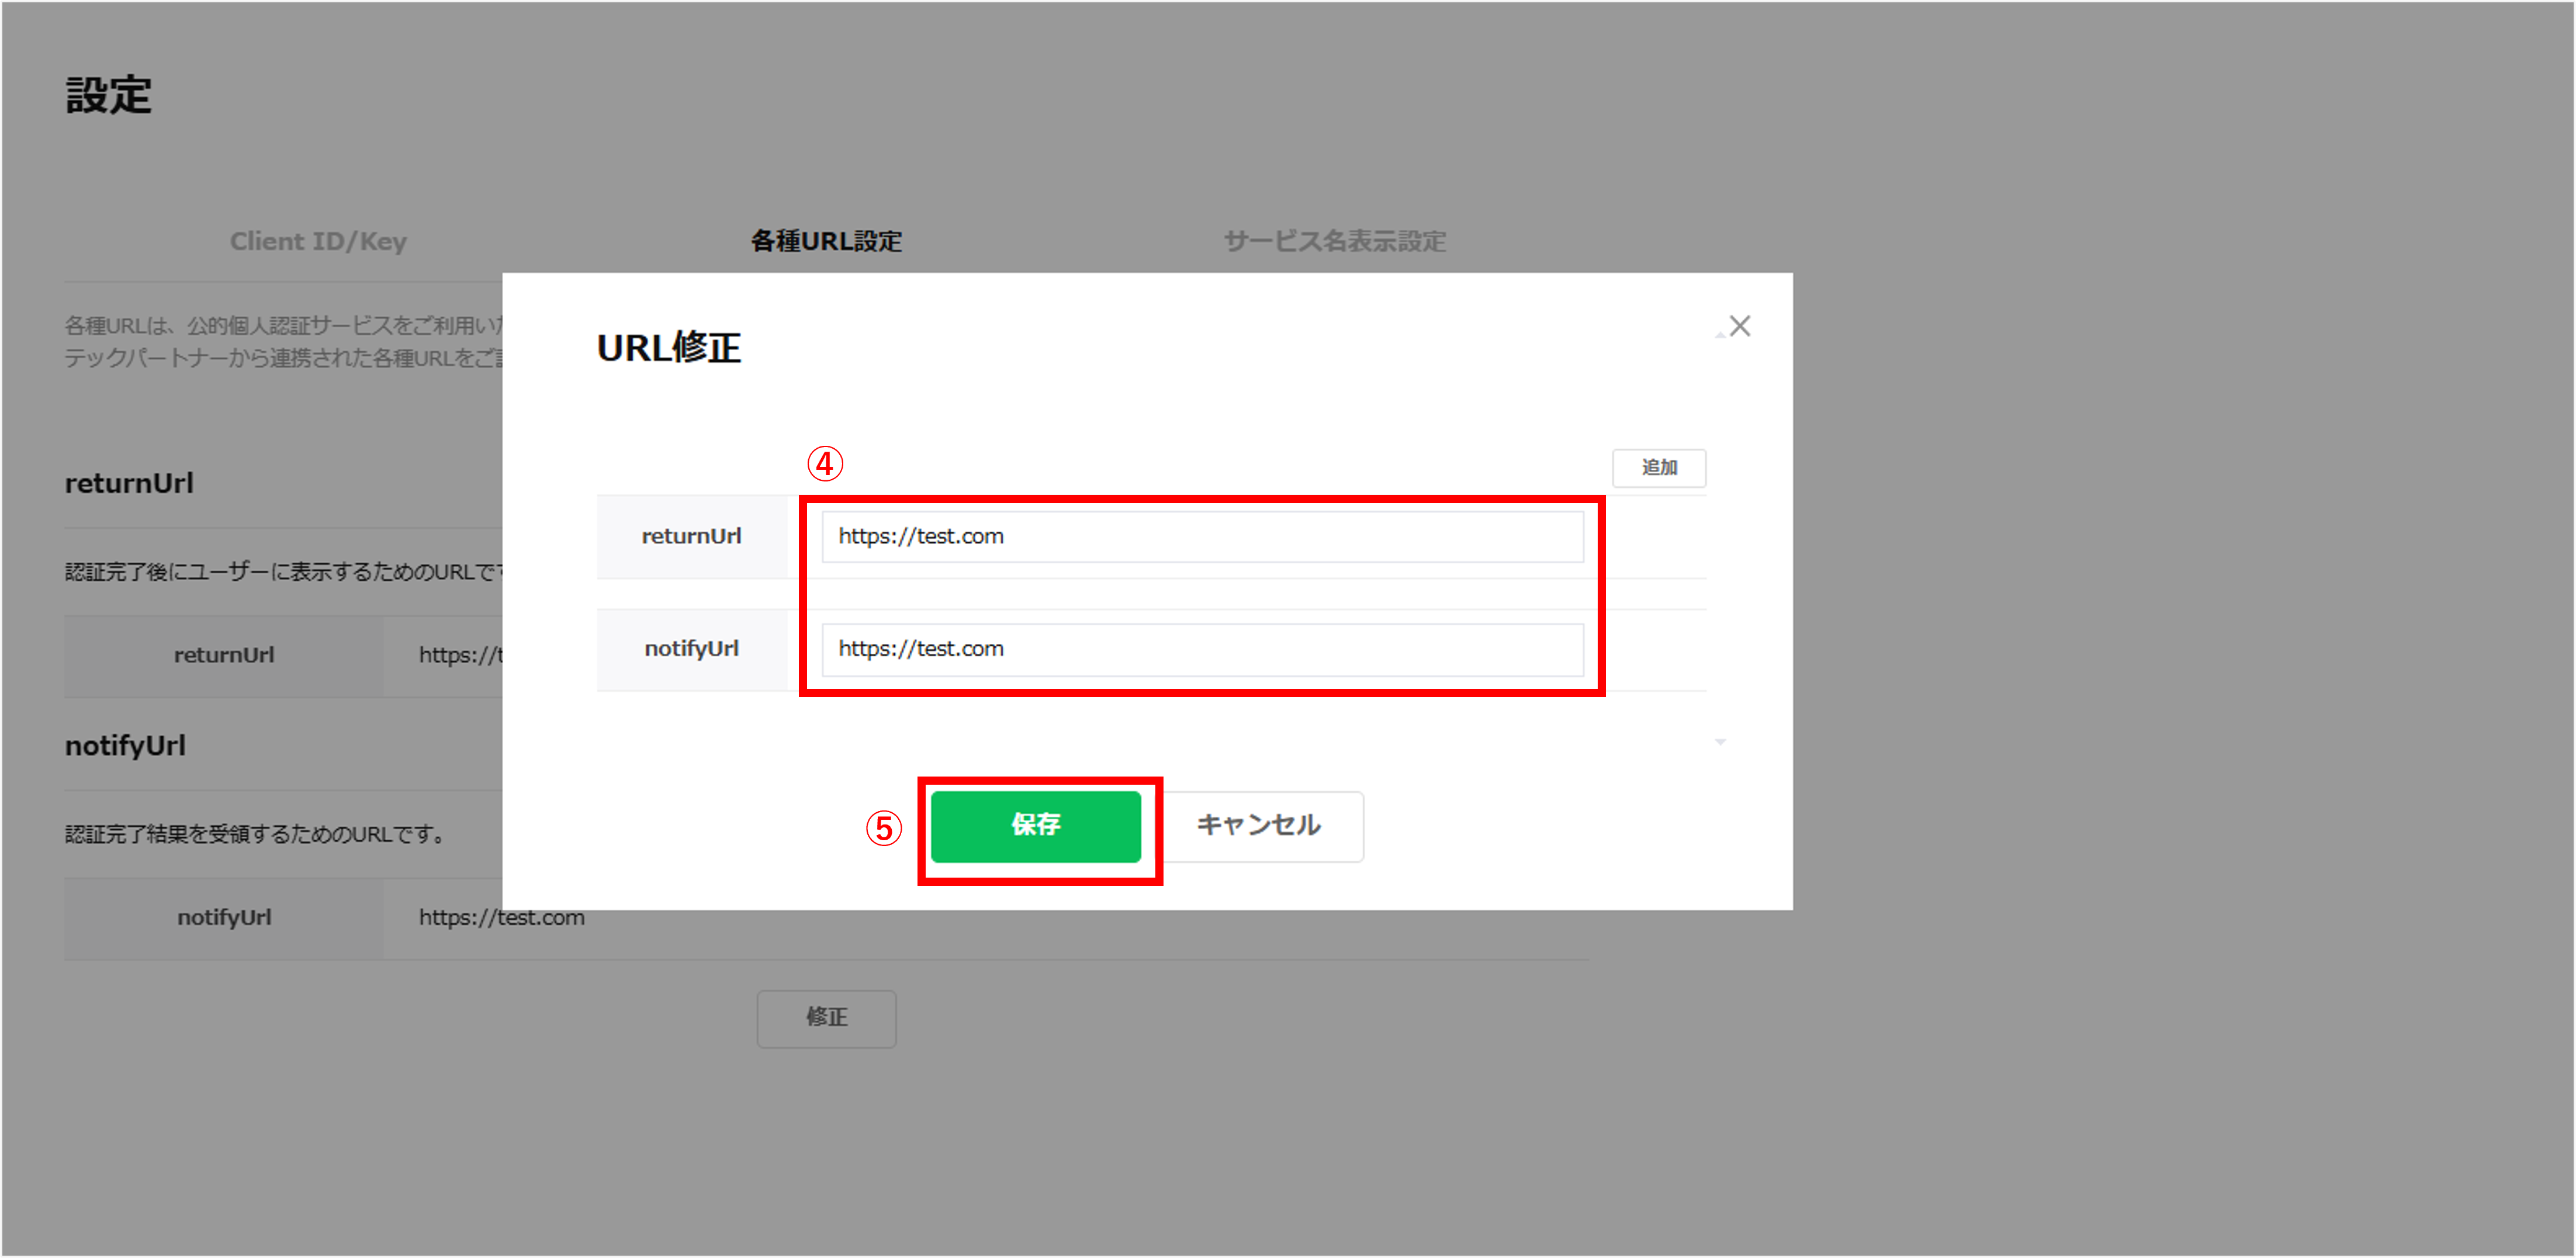Click the background notifyUrl value https://test.com

point(501,918)
